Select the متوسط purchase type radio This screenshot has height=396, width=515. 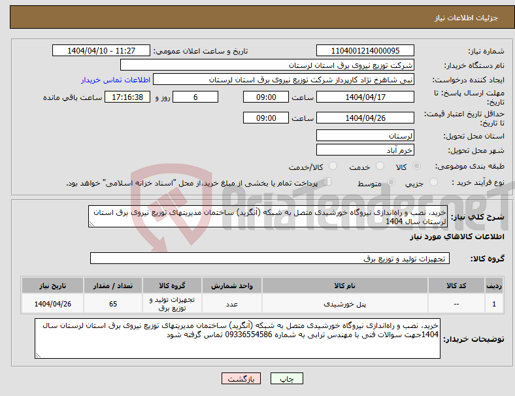(x=391, y=182)
